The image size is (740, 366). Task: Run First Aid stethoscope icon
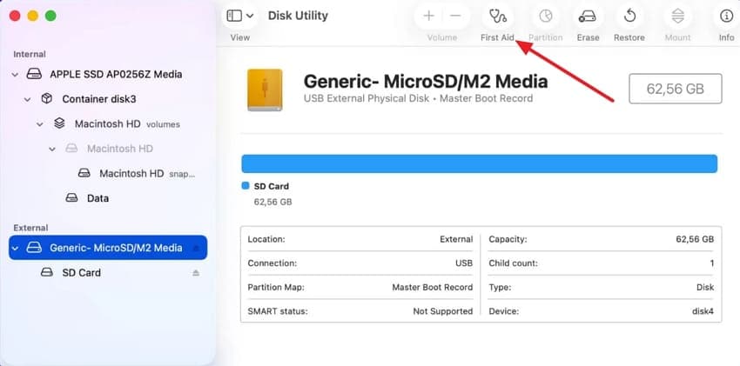(497, 17)
